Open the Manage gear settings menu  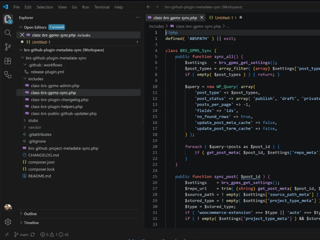[8, 222]
